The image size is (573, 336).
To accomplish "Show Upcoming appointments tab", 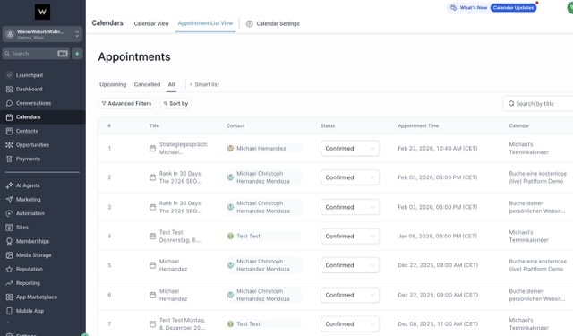I will (x=113, y=84).
